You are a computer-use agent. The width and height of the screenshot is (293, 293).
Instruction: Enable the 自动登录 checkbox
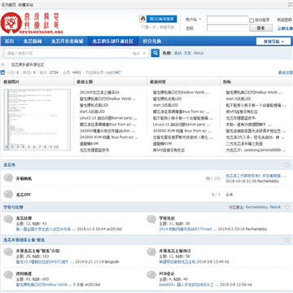pyautogui.click(x=251, y=20)
